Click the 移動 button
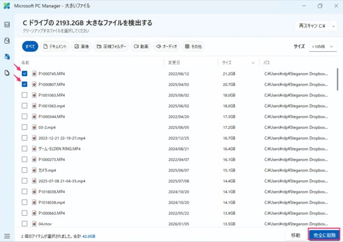This screenshot has width=343, height=242. click(295, 235)
